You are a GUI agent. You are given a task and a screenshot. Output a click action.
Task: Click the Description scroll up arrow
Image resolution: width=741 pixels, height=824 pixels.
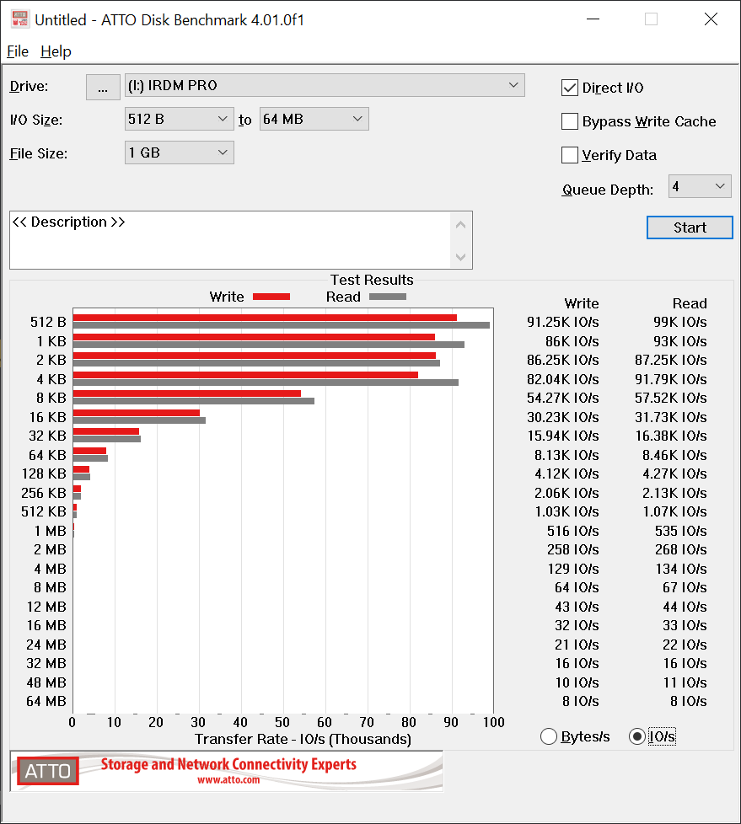(460, 225)
